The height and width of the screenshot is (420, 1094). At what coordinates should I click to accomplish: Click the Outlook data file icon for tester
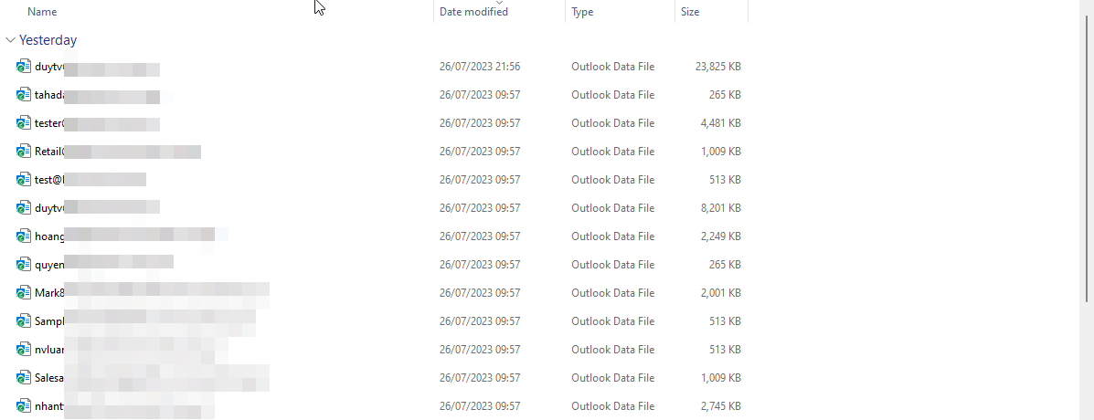click(x=24, y=123)
